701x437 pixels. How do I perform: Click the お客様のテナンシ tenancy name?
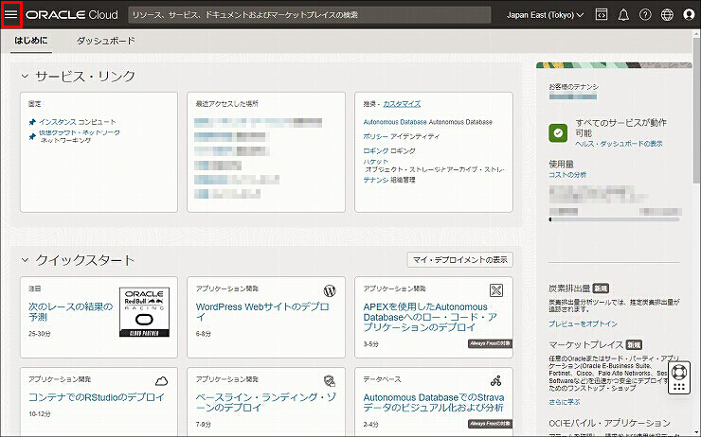point(573,96)
